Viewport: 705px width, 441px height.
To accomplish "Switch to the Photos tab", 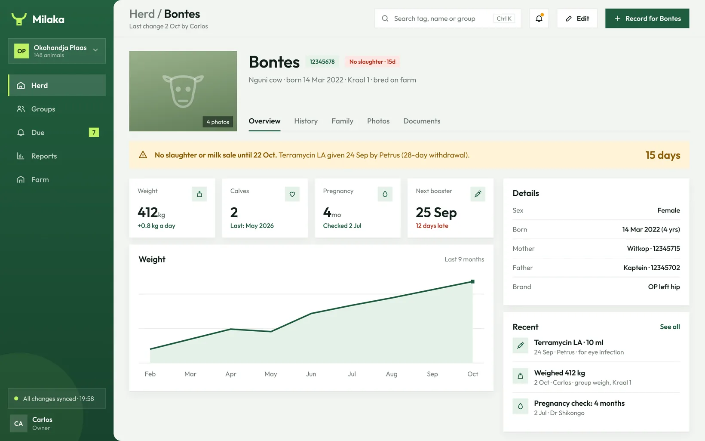I will pos(378,121).
